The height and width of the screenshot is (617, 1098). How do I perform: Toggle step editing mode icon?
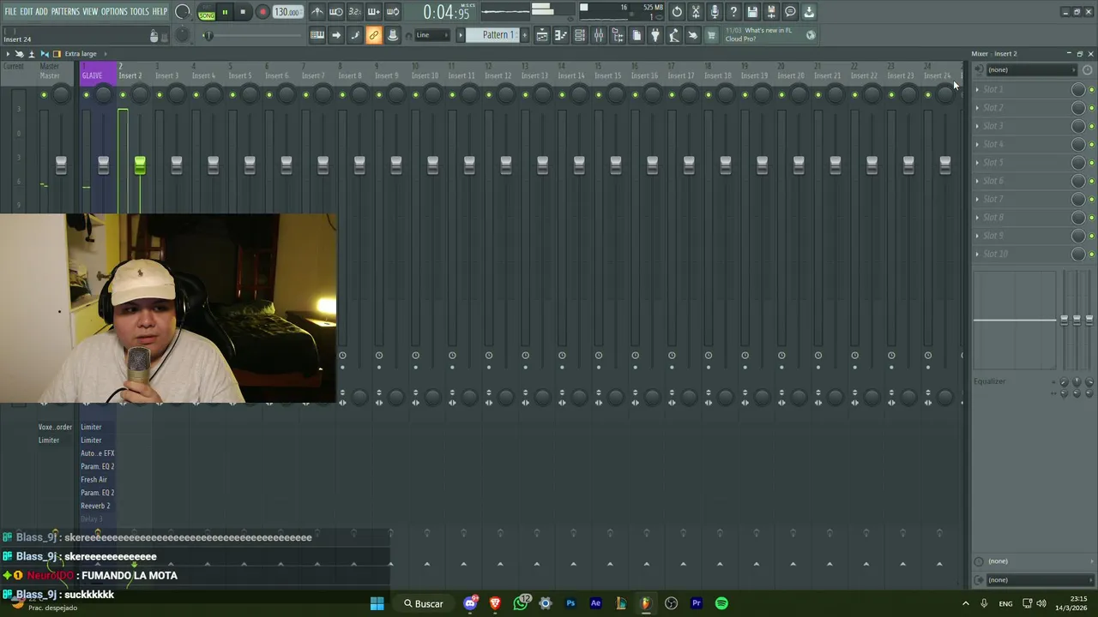point(355,35)
